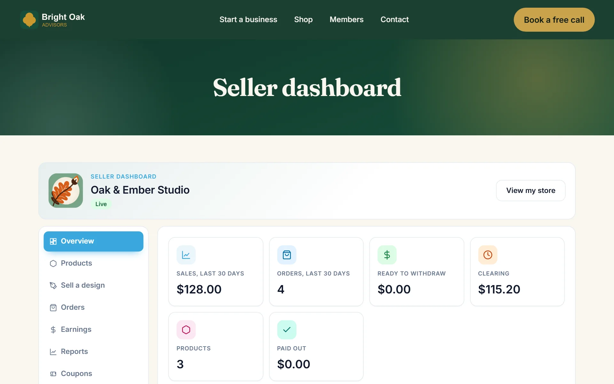Click the Reports chart icon in sidebar
614x384 pixels.
(x=53, y=352)
